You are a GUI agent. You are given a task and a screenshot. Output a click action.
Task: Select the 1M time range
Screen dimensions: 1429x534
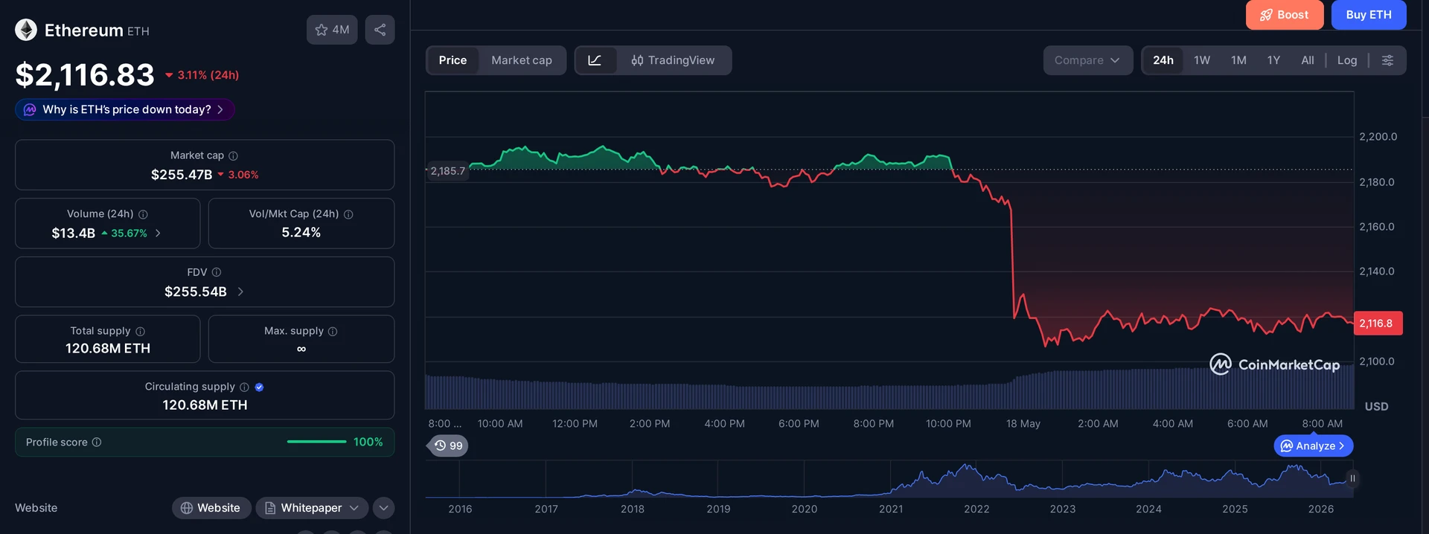point(1238,60)
